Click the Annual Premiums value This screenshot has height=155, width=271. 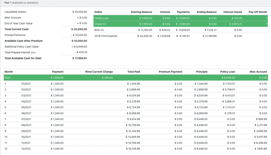pyautogui.click(x=79, y=35)
